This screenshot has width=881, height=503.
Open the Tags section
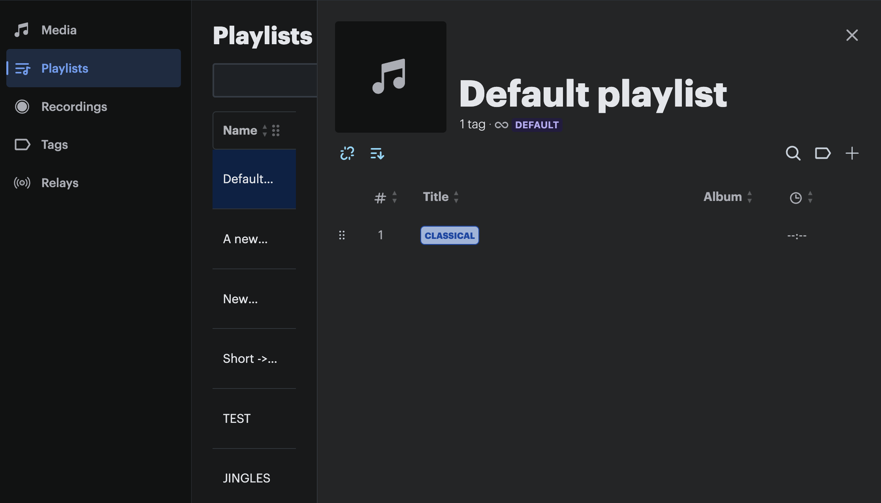(55, 145)
